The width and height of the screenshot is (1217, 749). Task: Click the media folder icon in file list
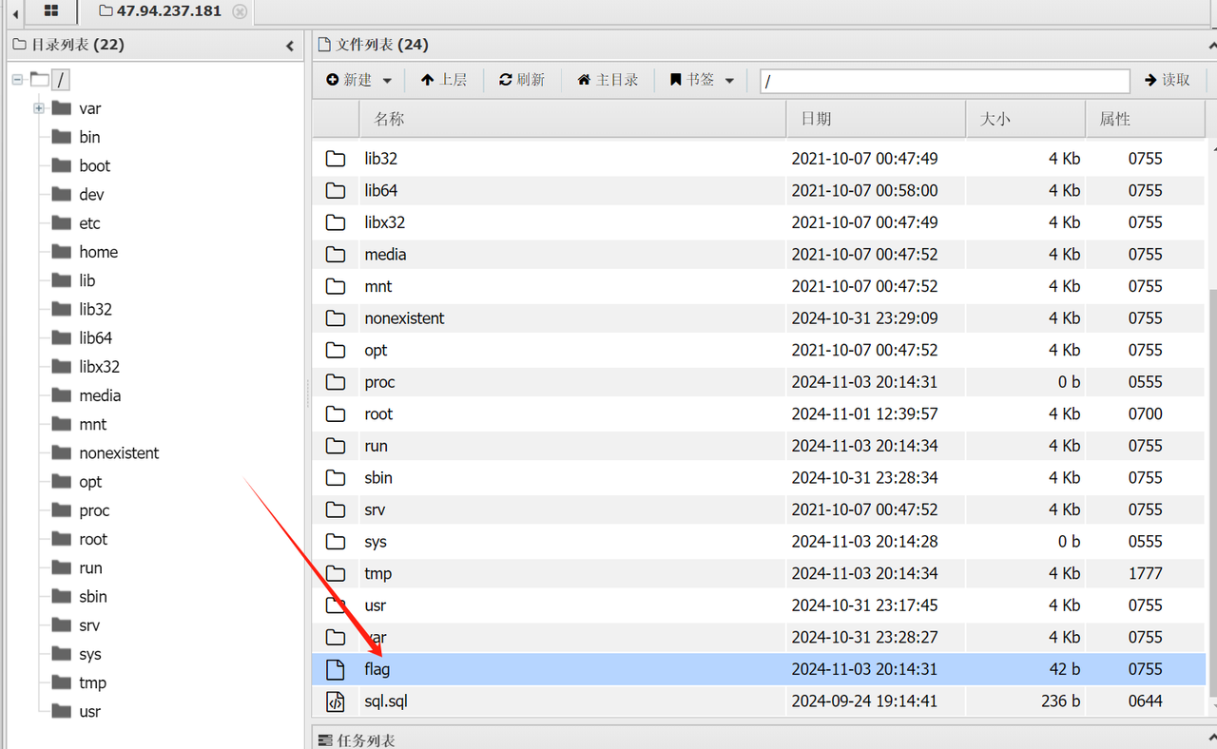pyautogui.click(x=335, y=254)
